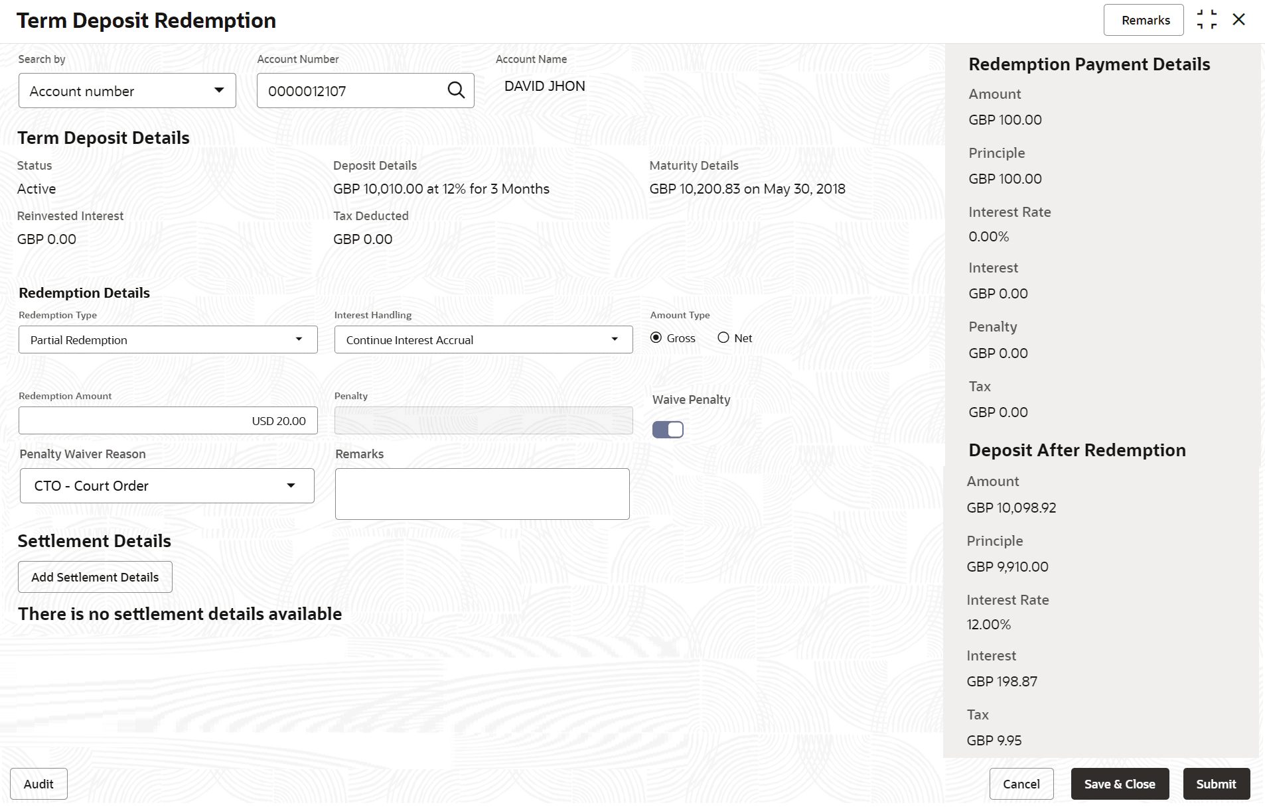Expand the Redemption Type dropdown

click(168, 340)
